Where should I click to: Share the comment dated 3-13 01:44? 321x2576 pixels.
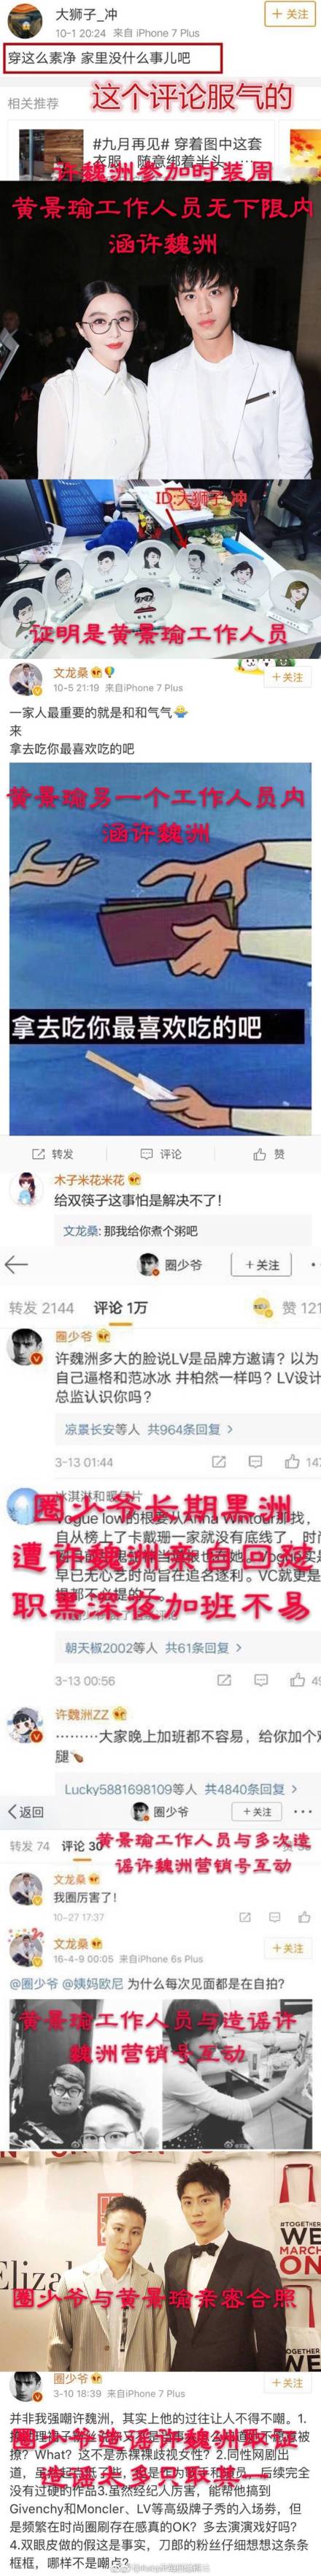(220, 1462)
